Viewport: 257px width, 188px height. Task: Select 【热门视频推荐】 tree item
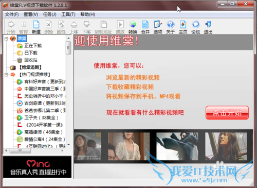click(x=34, y=75)
